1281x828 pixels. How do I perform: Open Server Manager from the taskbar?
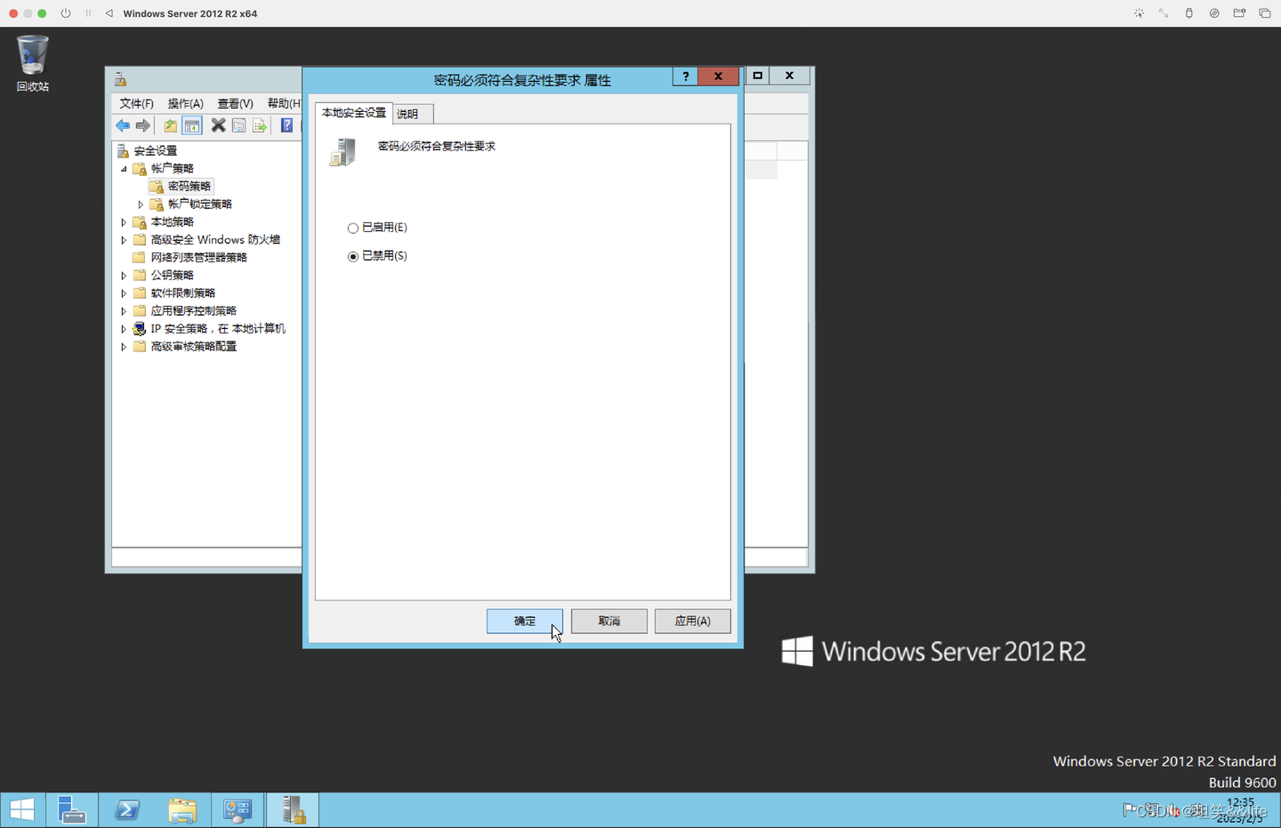[x=72, y=810]
